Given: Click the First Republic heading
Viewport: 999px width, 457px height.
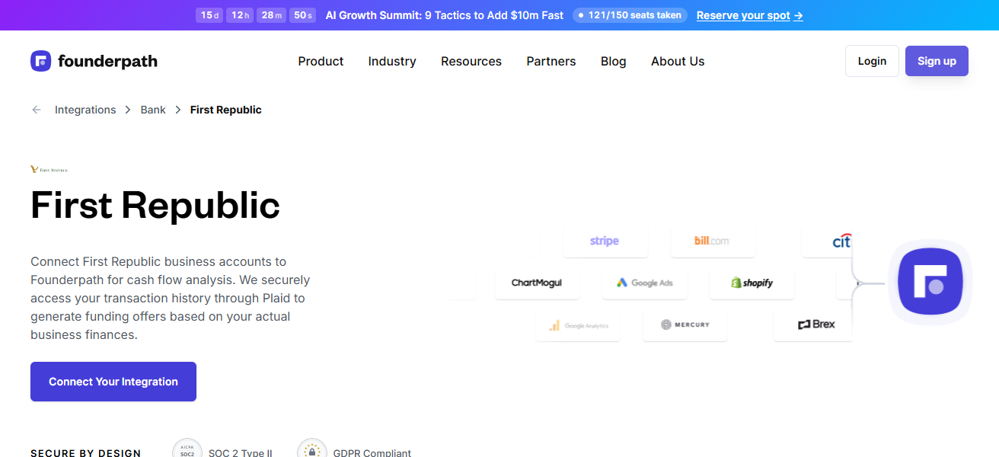Looking at the screenshot, I should click(x=155, y=205).
